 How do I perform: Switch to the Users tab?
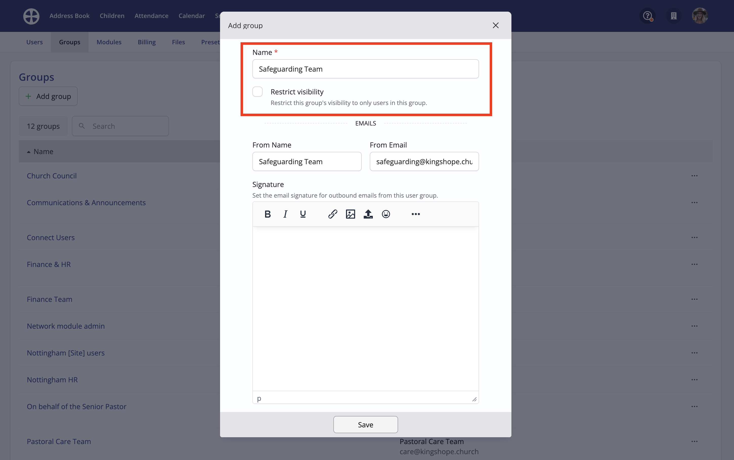tap(34, 42)
